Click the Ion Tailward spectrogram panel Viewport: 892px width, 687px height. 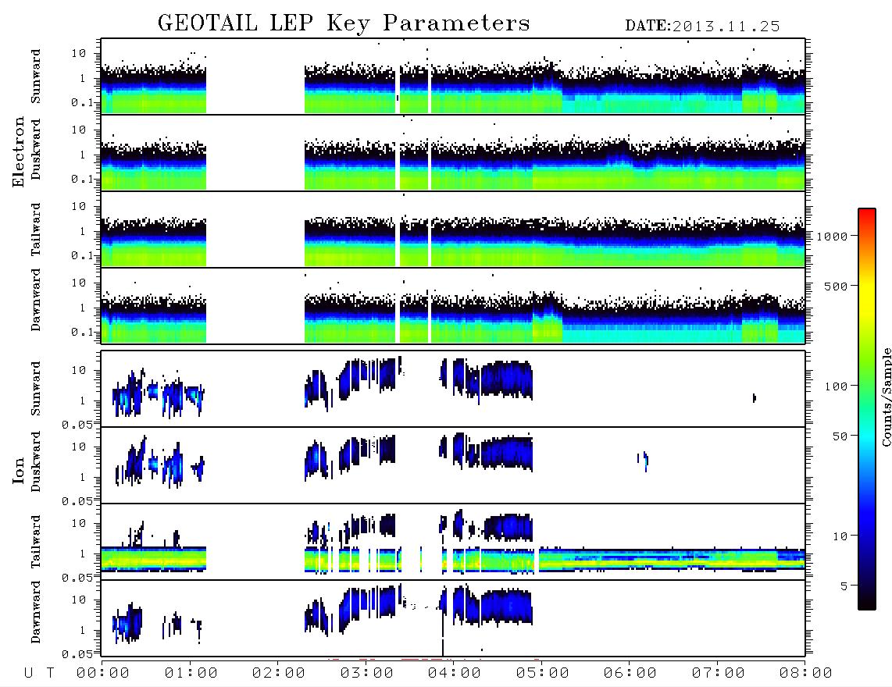click(x=453, y=542)
